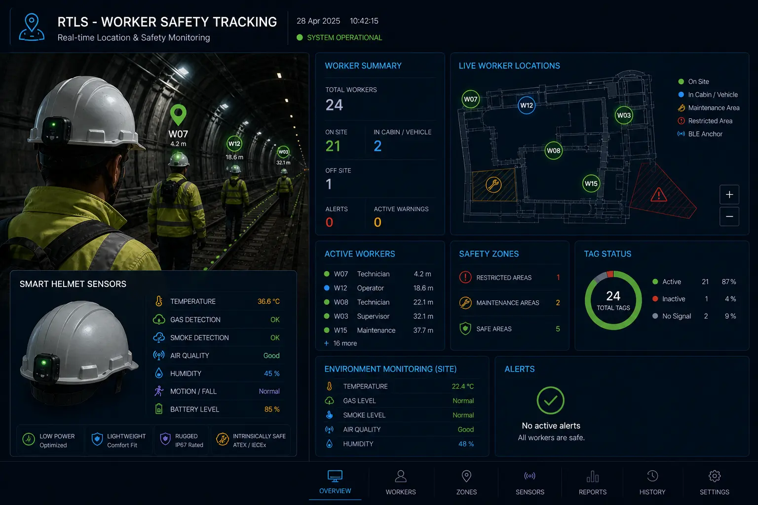
Task: Click the W03 badge in tunnel view
Action: pos(283,152)
